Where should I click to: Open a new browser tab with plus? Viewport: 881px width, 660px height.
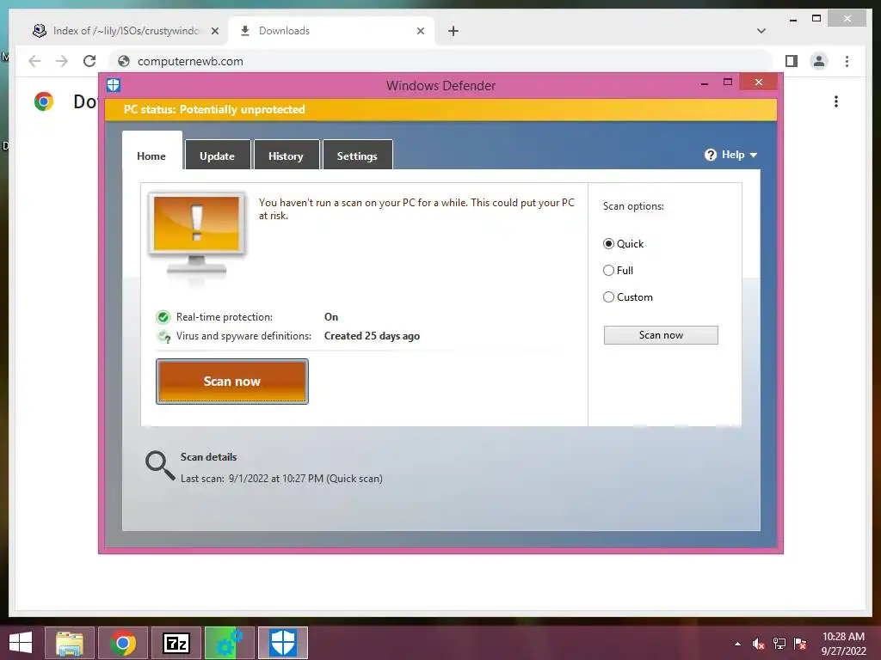tap(453, 31)
